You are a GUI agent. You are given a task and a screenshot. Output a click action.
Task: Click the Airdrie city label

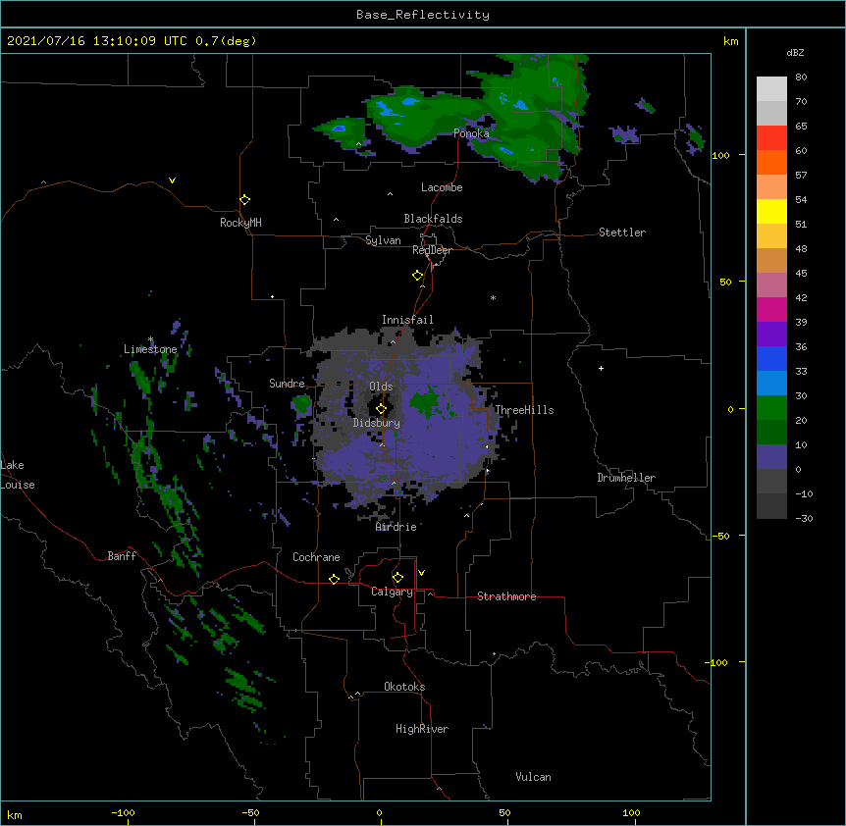[x=397, y=527]
